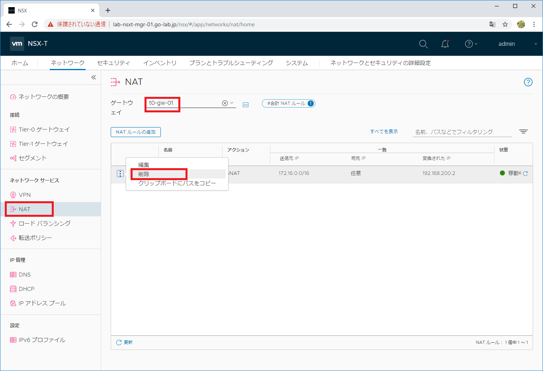Open DNS in the sidebar
Screen dimensions: 543x371
click(x=20, y=275)
